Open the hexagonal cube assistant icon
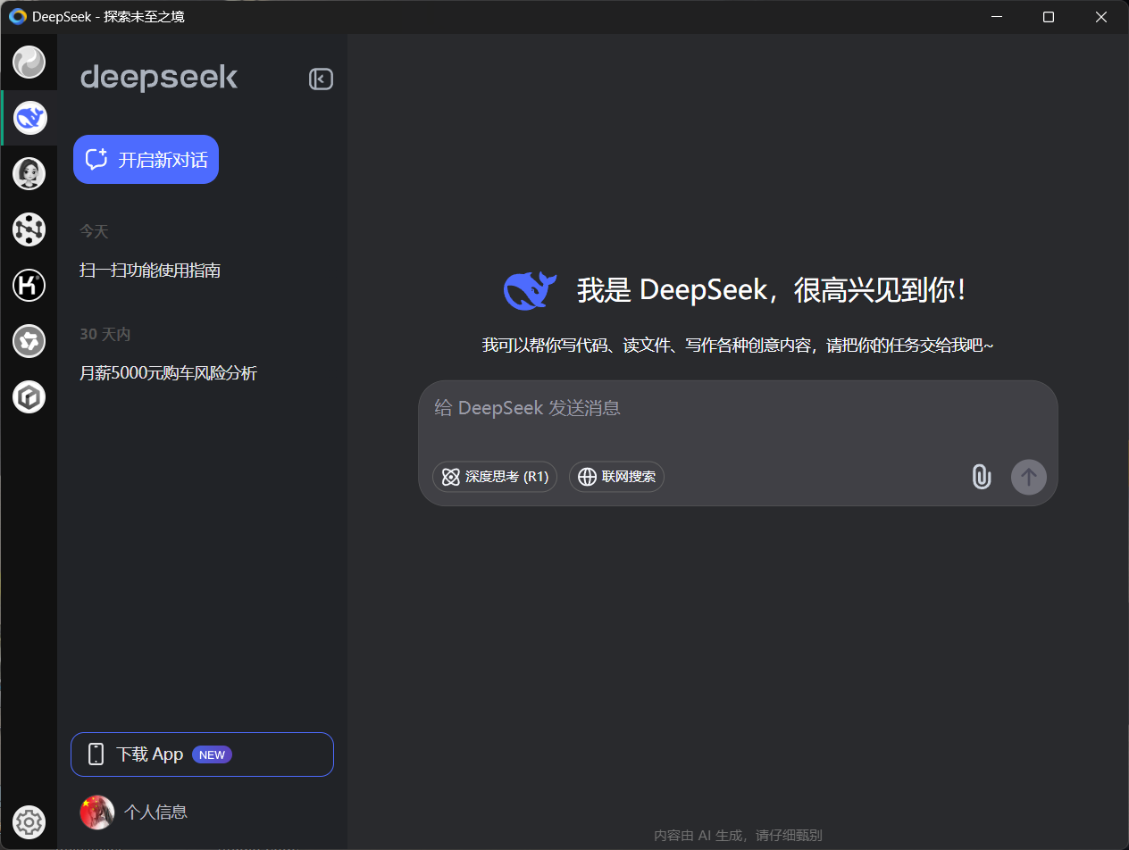 (x=29, y=397)
